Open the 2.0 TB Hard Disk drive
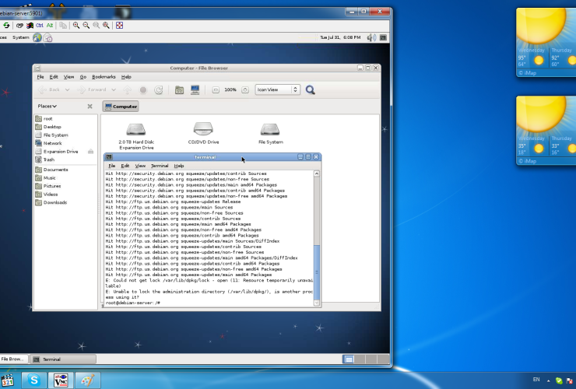576x389 pixels. coord(136,130)
